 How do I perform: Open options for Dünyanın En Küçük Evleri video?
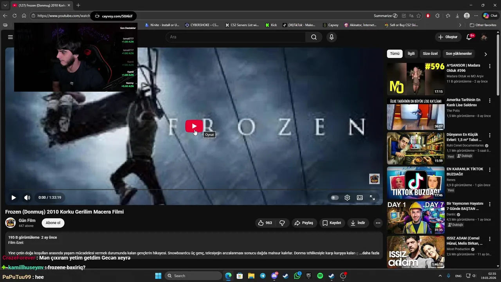pos(489,135)
